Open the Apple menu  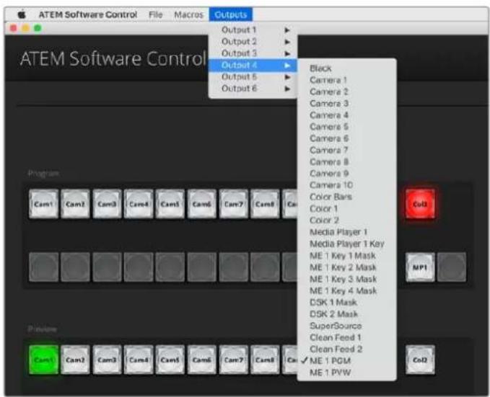[22, 14]
